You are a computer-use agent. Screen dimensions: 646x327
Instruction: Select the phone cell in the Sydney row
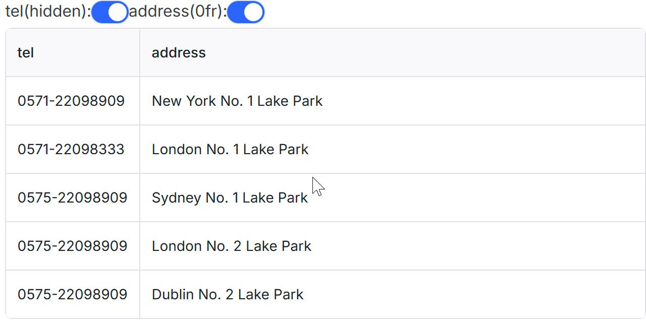point(72,198)
